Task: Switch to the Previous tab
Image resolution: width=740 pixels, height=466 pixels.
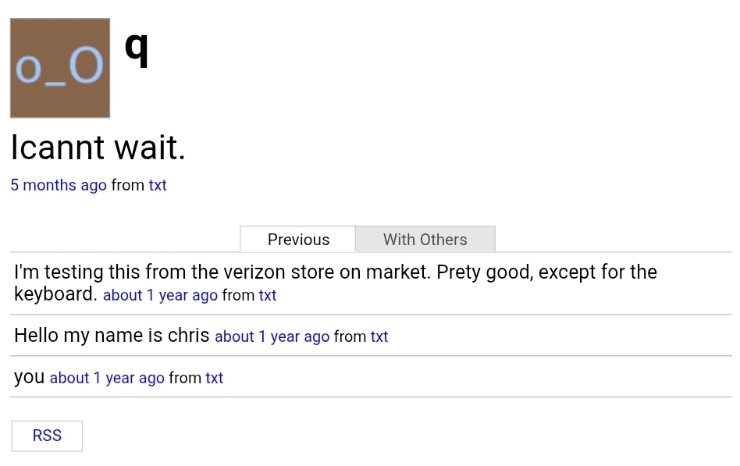Action: [x=298, y=240]
